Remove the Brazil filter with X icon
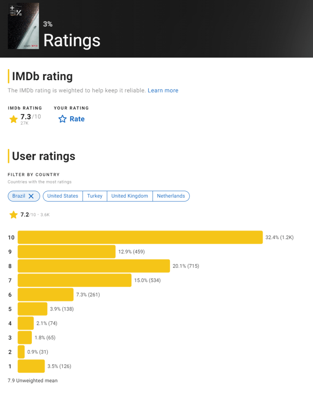Viewport: 313px width, 393px height. coord(31,196)
